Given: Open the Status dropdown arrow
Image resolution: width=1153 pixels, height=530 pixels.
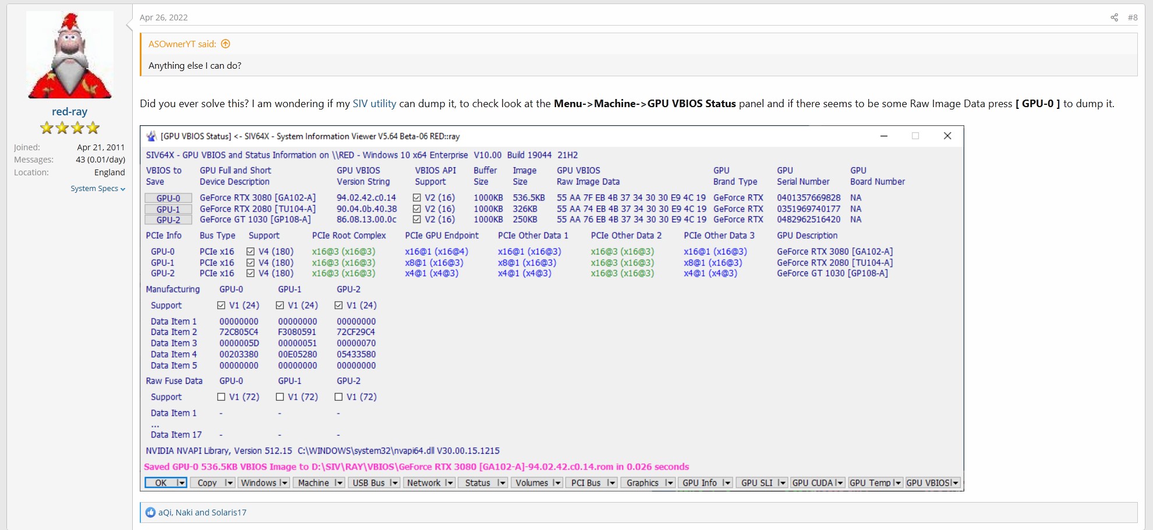Looking at the screenshot, I should (502, 483).
